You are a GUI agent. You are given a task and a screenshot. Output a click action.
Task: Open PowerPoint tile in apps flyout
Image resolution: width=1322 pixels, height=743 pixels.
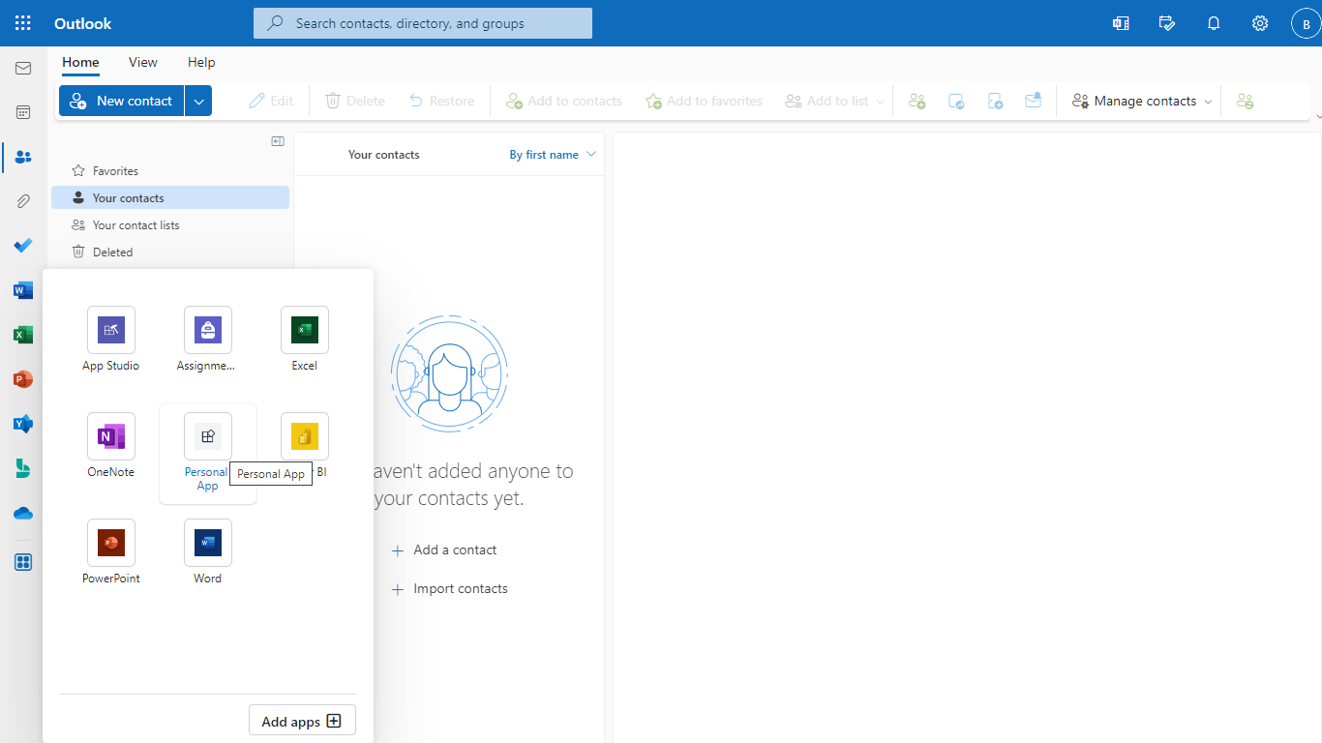pos(111,552)
